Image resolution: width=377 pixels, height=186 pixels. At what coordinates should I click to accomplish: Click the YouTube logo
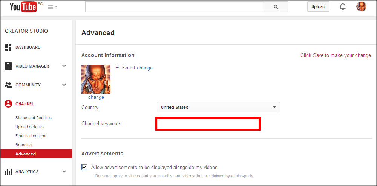[23, 7]
